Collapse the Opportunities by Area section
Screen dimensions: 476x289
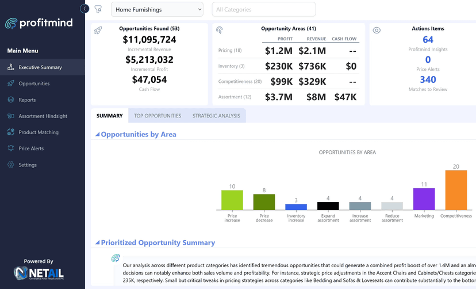[97, 135]
